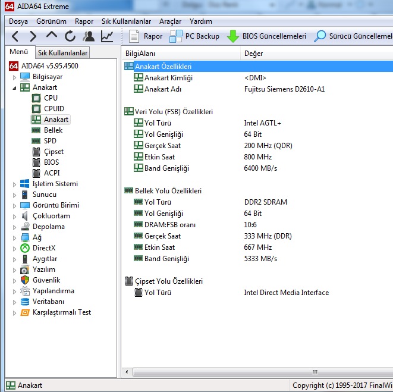
Task: Click the refresh icon in toolbar
Action: pyautogui.click(x=70, y=36)
